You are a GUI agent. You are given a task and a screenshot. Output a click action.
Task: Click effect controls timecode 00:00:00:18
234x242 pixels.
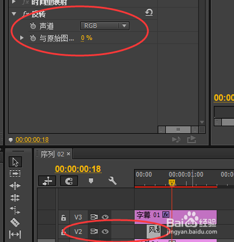32,140
